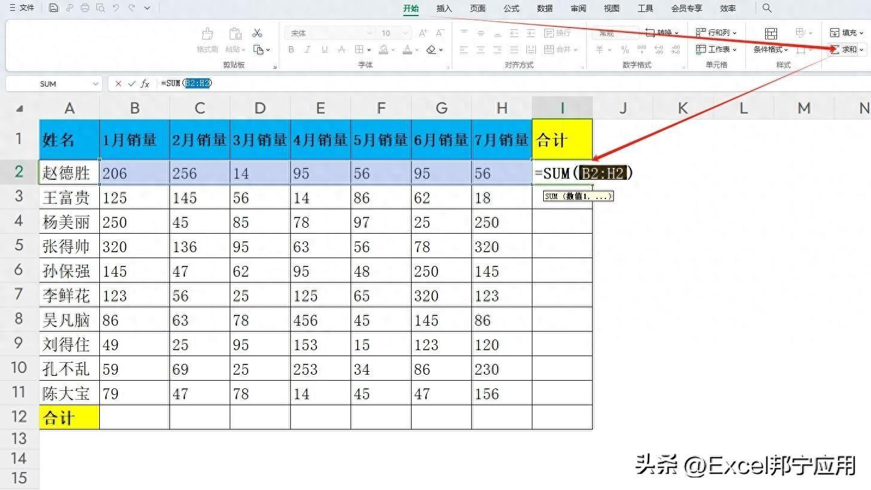Click the thousands separator (000) icon
The width and height of the screenshot is (871, 490).
pos(642,50)
